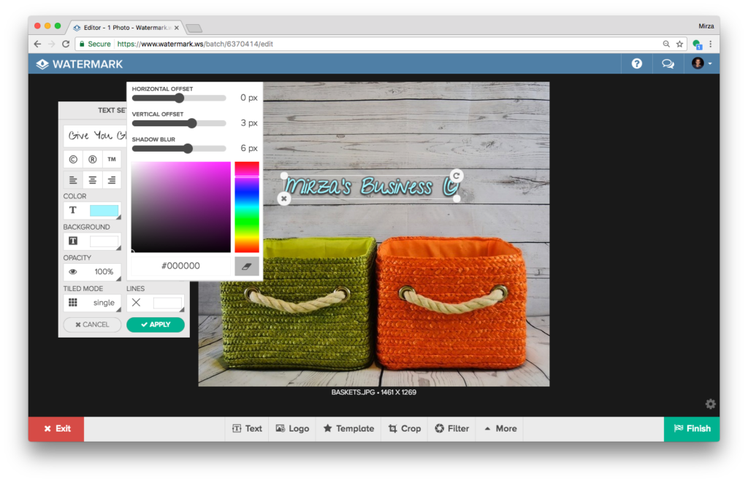Insert the TM symbol
Image resolution: width=748 pixels, height=482 pixels.
click(x=112, y=160)
